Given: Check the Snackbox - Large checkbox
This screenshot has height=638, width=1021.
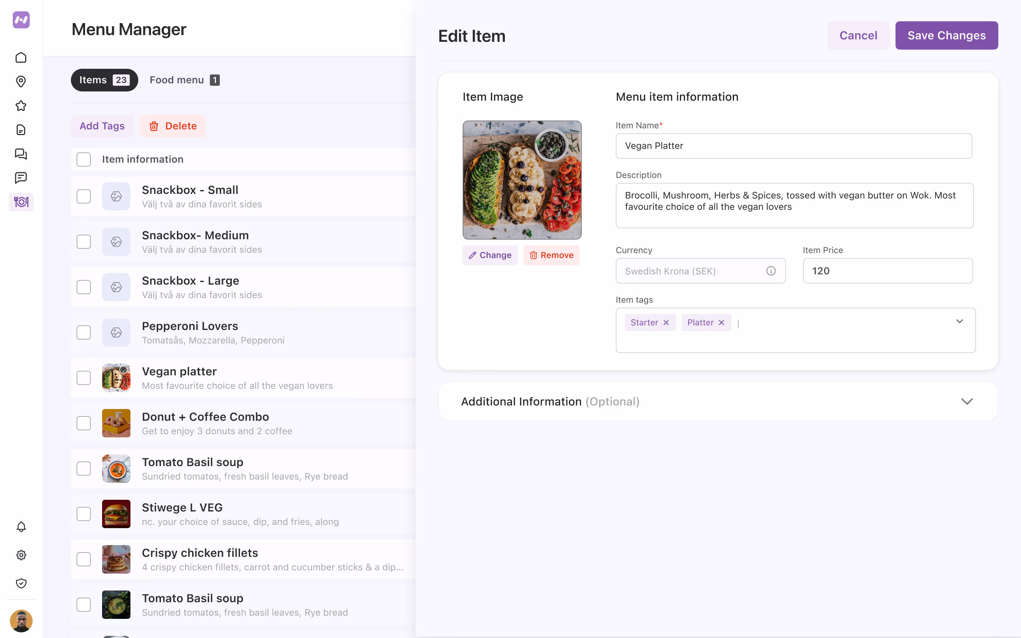Looking at the screenshot, I should (x=84, y=287).
